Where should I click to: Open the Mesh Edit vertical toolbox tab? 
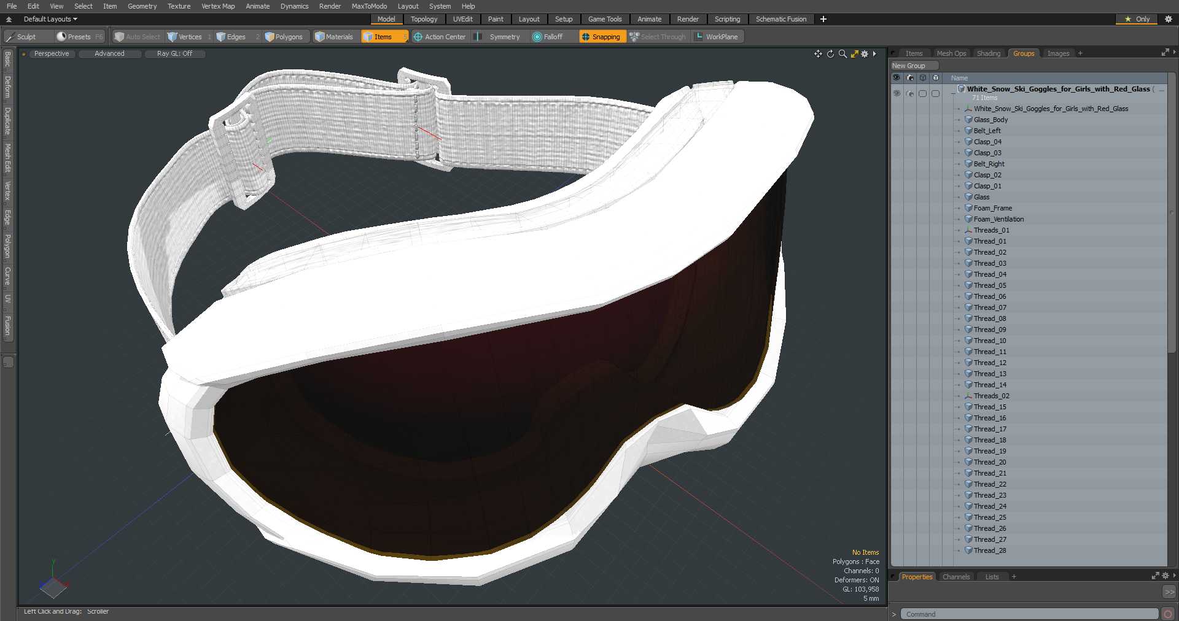(x=7, y=158)
